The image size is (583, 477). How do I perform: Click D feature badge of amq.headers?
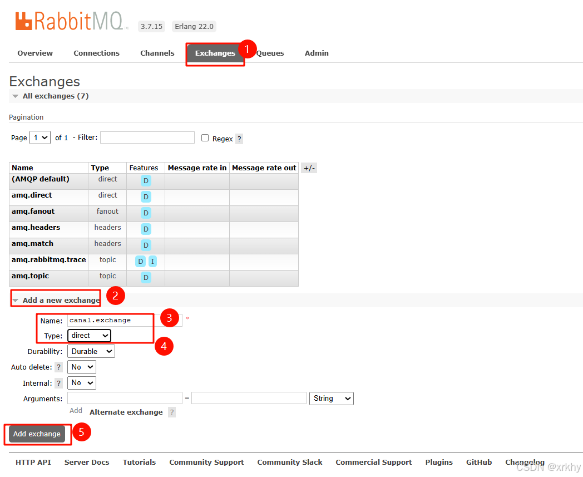[x=146, y=229]
